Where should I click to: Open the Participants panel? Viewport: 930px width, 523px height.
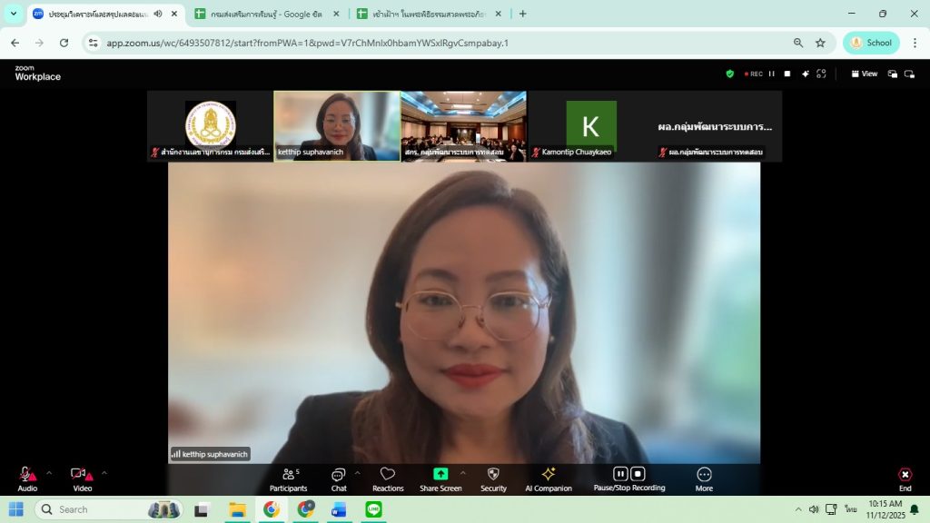click(x=289, y=479)
